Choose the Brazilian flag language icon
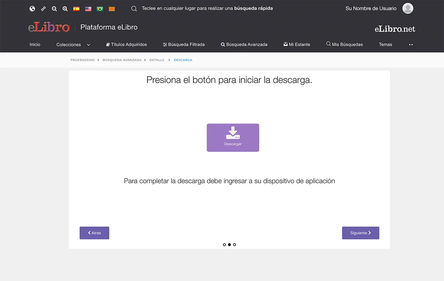The image size is (444, 281). [x=100, y=9]
